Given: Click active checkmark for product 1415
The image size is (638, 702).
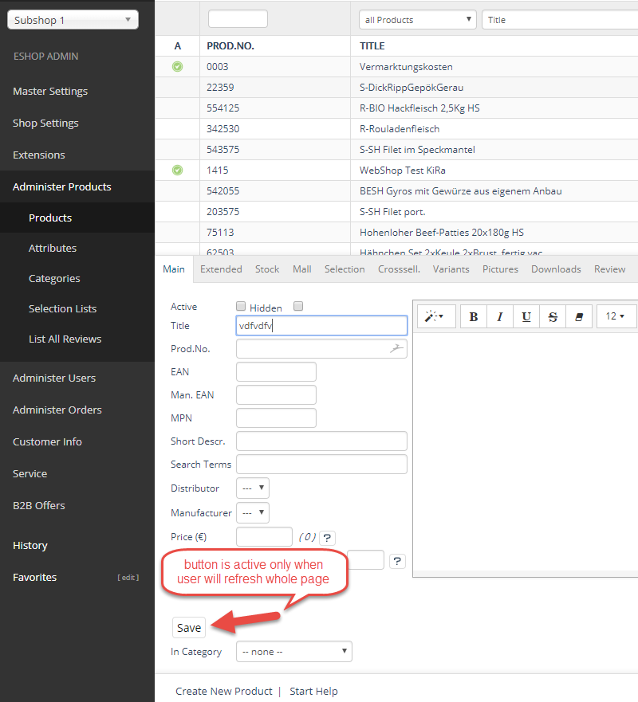Looking at the screenshot, I should (x=177, y=170).
